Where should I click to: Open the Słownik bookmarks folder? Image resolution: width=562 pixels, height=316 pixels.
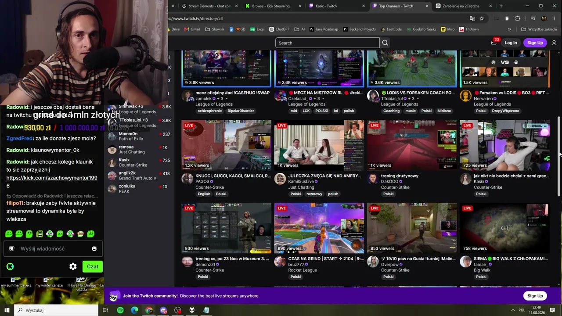point(214,29)
